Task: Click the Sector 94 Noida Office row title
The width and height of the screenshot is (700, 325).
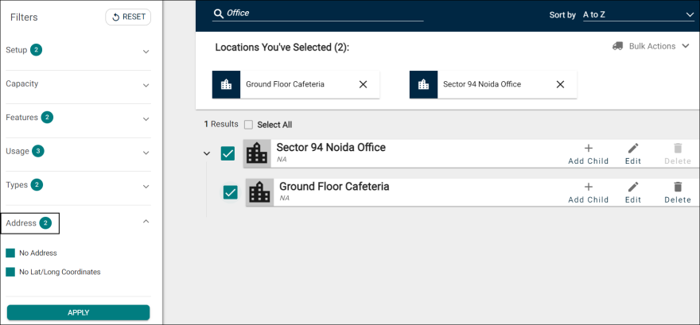Action: pos(331,148)
